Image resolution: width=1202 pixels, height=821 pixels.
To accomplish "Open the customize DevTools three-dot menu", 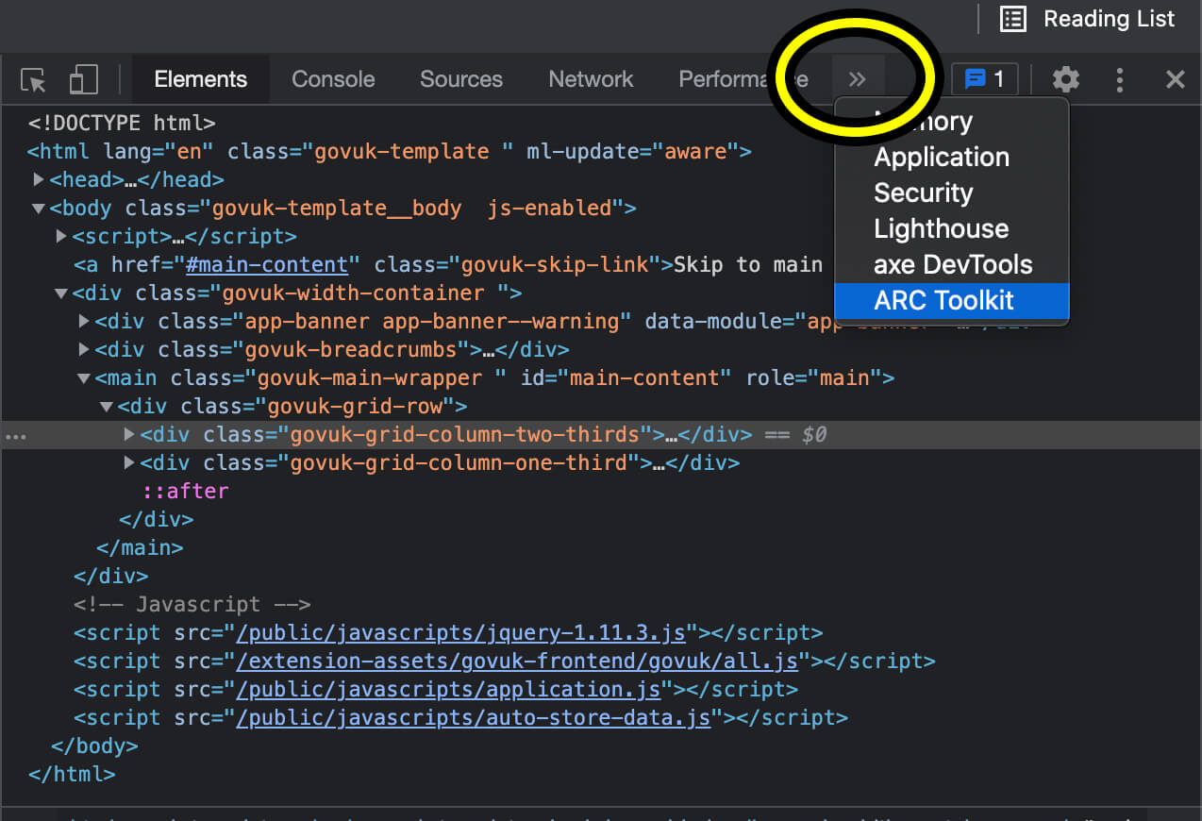I will [x=1119, y=79].
